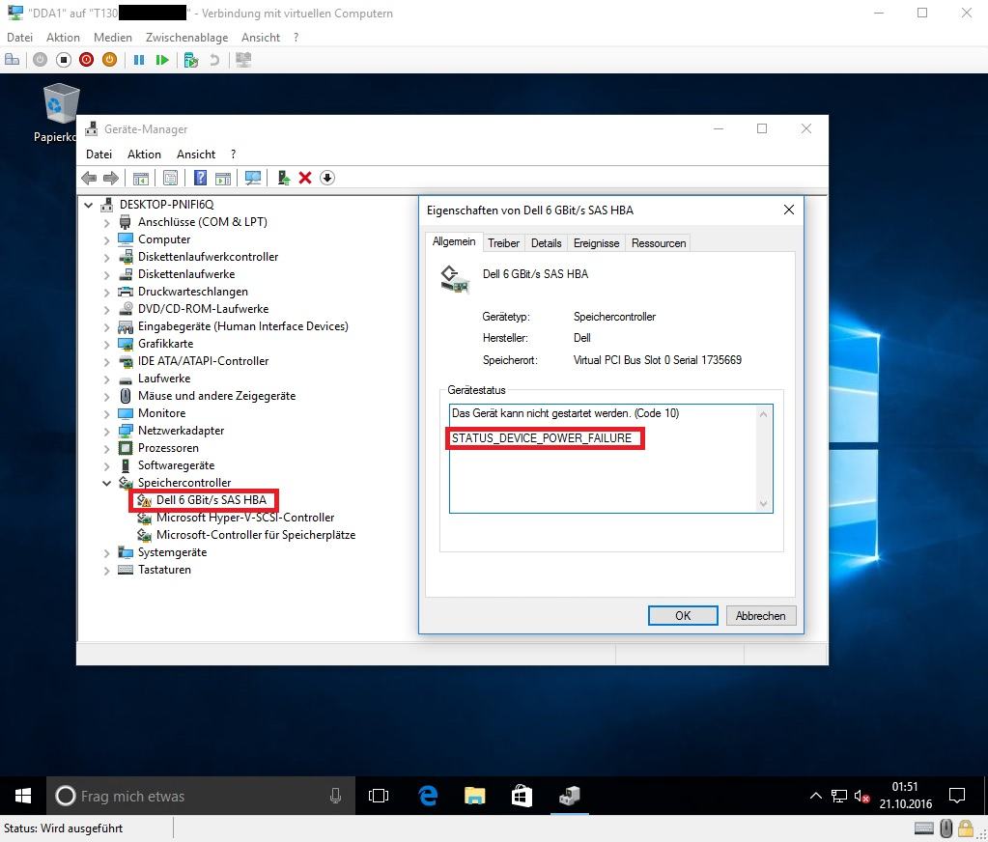Select Microsoft Hyper-V-SCSI-Controller device
Viewport: 988px width, 842px height.
point(245,518)
